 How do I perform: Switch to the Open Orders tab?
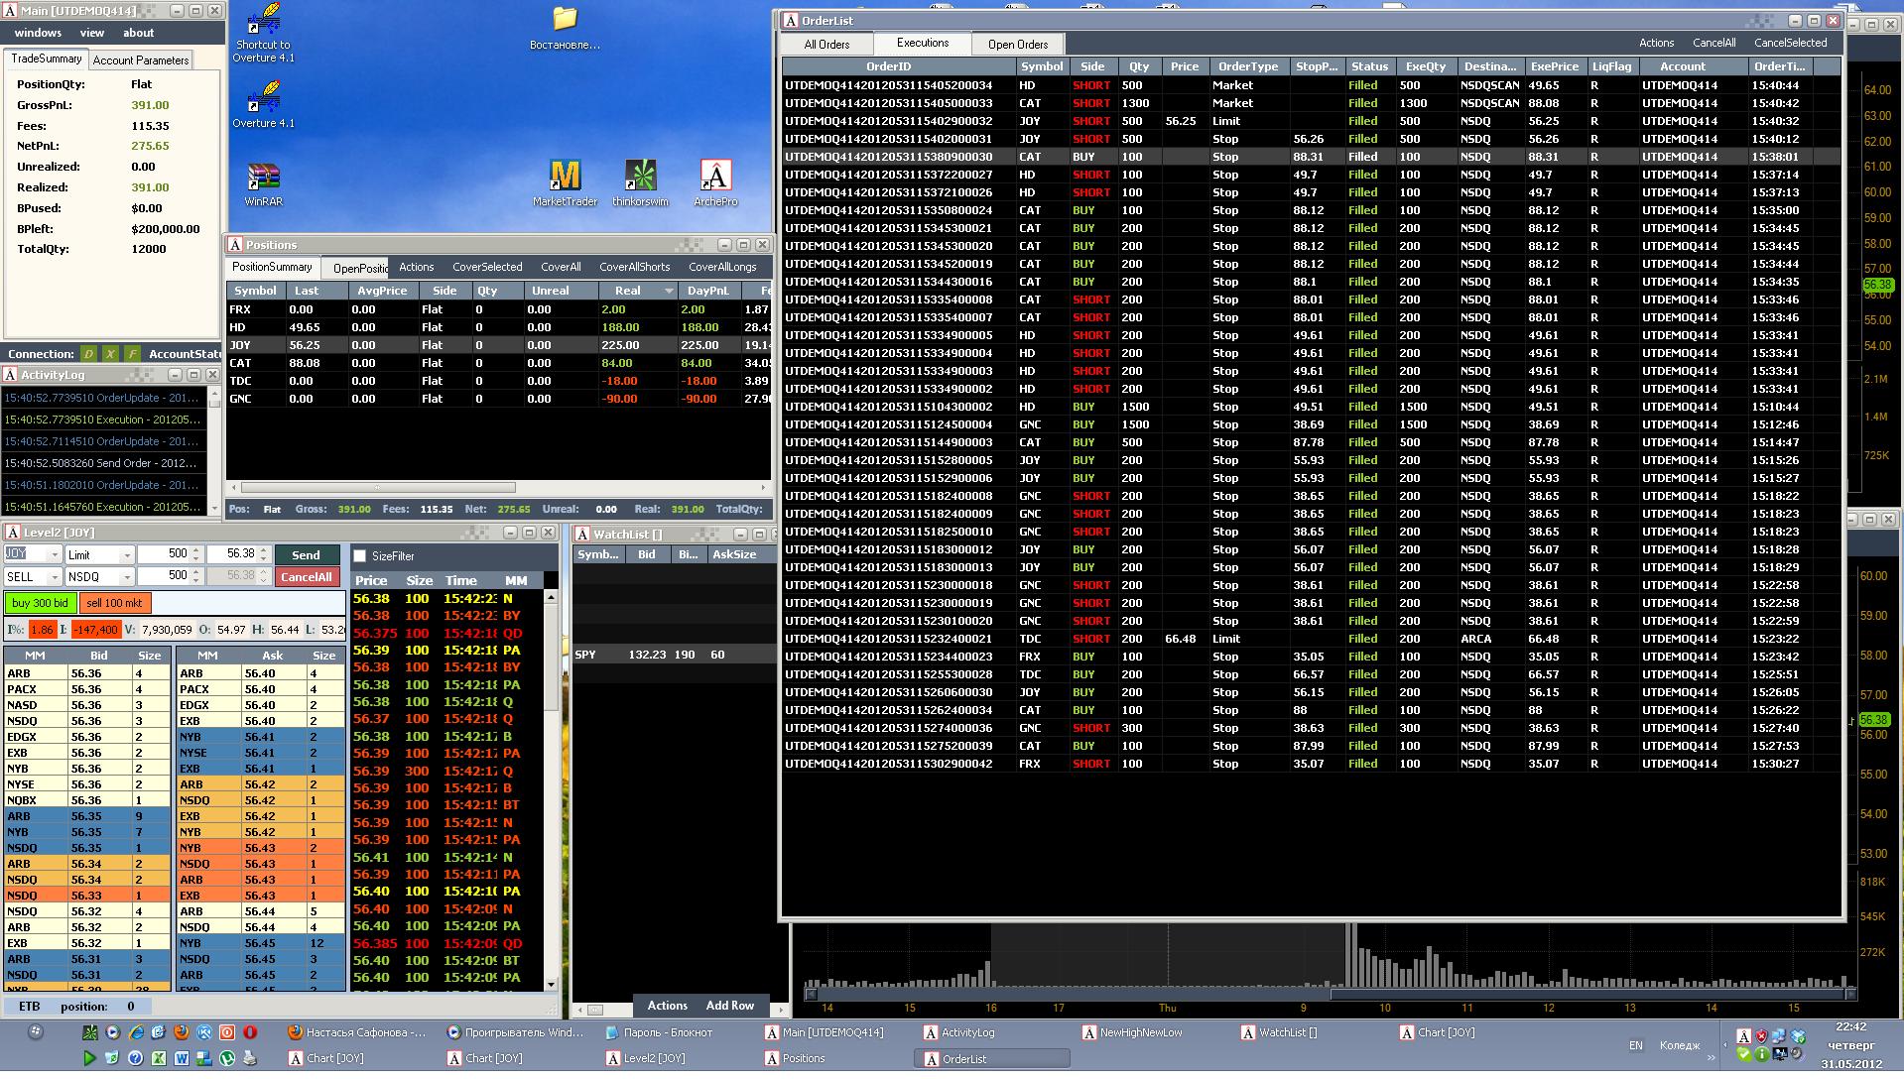click(1018, 45)
